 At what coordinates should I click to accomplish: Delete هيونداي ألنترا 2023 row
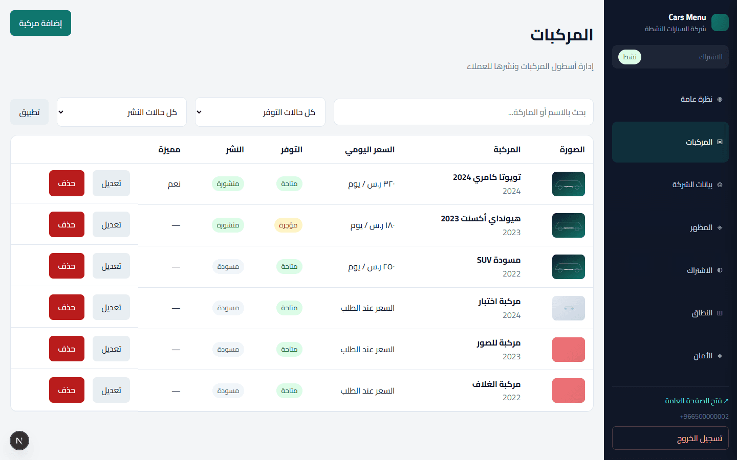[x=67, y=224]
